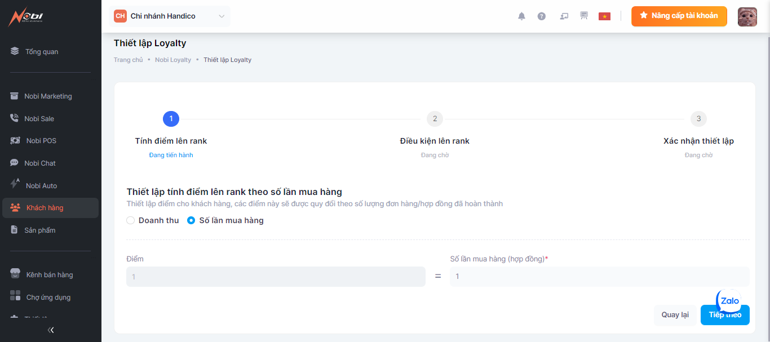Go to step 2 Điều kiện lên rank
Image resolution: width=770 pixels, height=342 pixels.
pyautogui.click(x=435, y=119)
